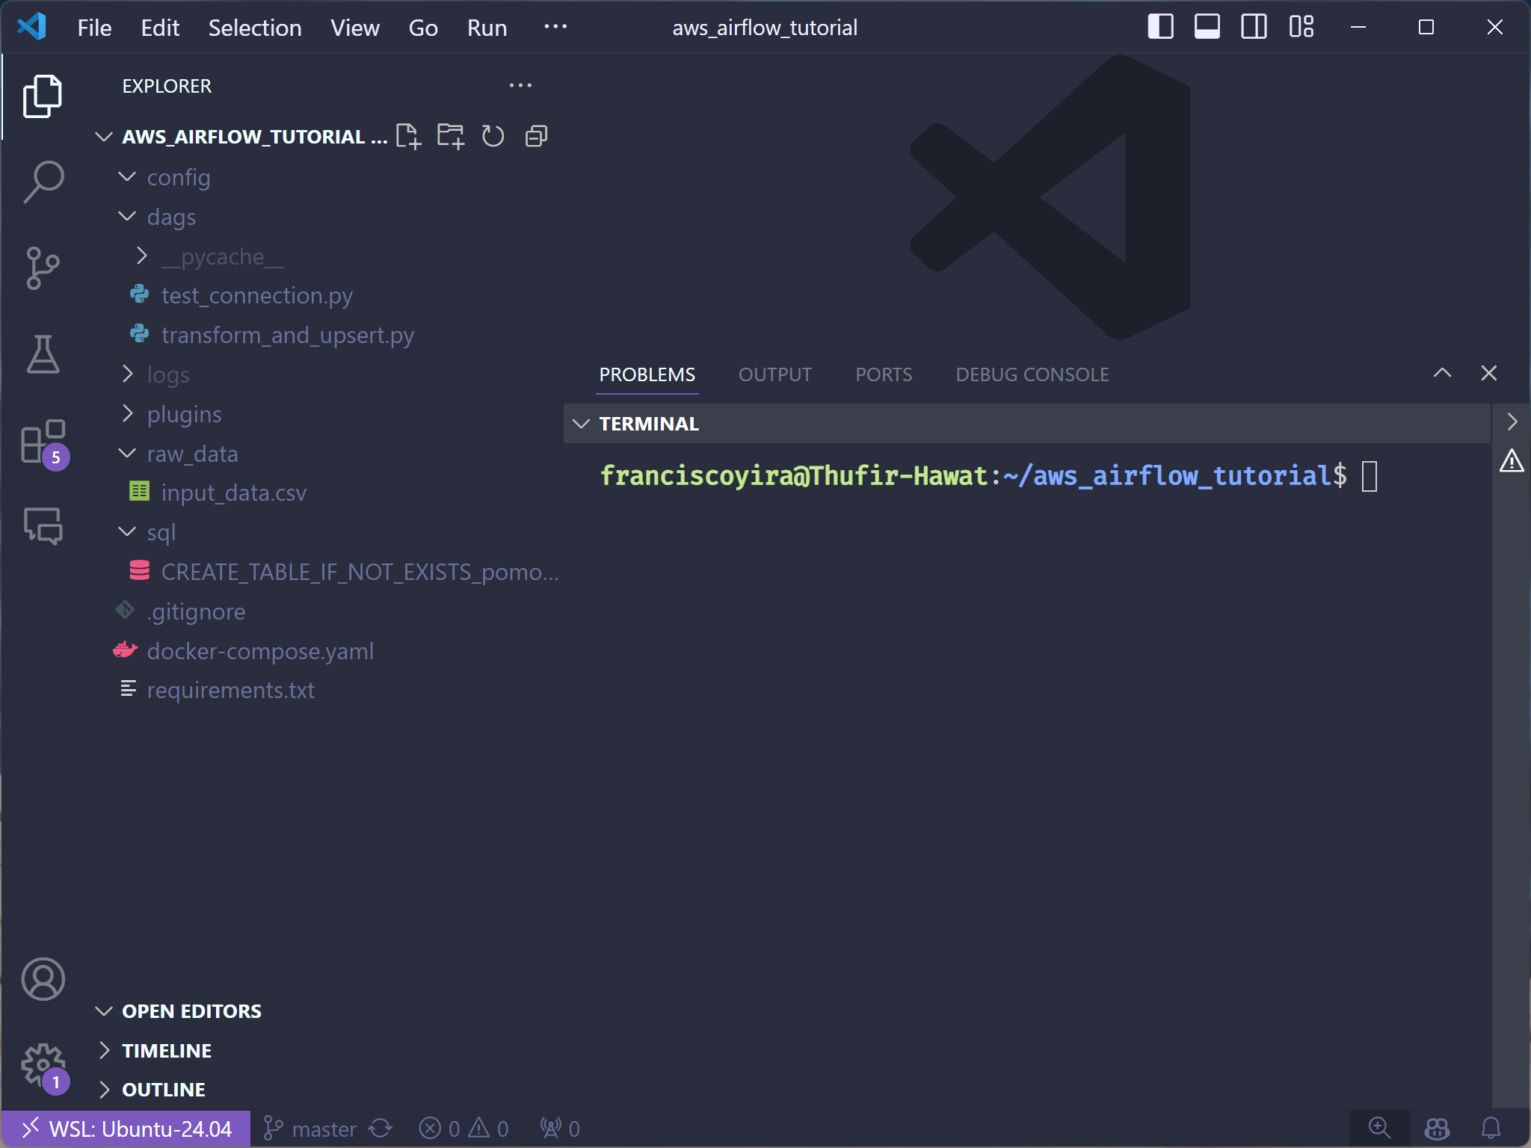Refresh the Explorer file tree
Screen dimensions: 1531x1148
pos(493,136)
